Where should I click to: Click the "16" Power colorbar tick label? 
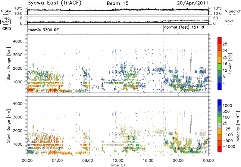[225, 64]
